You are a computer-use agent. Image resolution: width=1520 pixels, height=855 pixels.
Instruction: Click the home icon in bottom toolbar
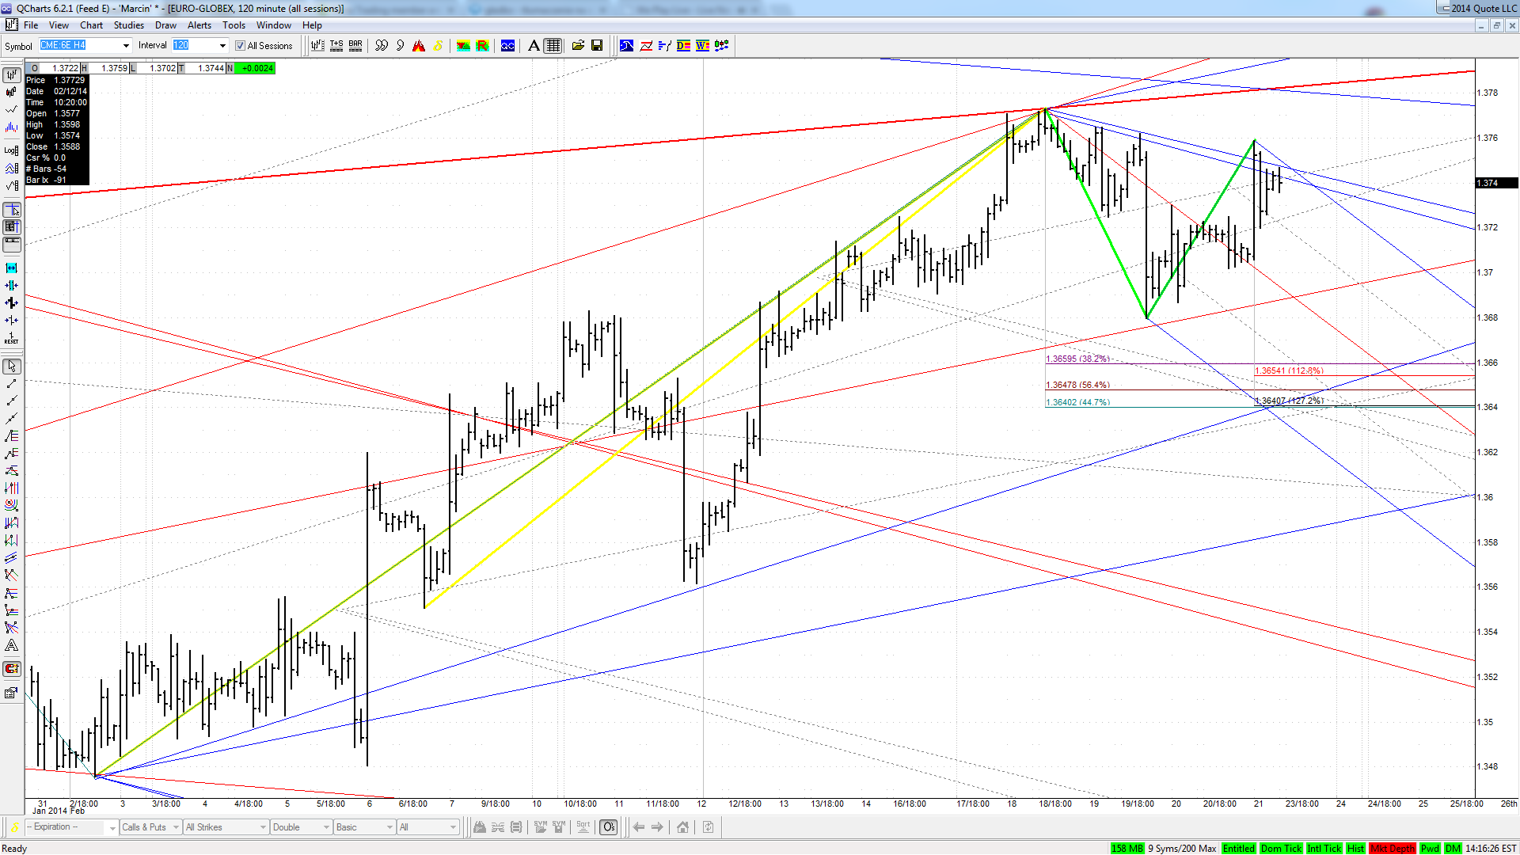click(x=682, y=827)
